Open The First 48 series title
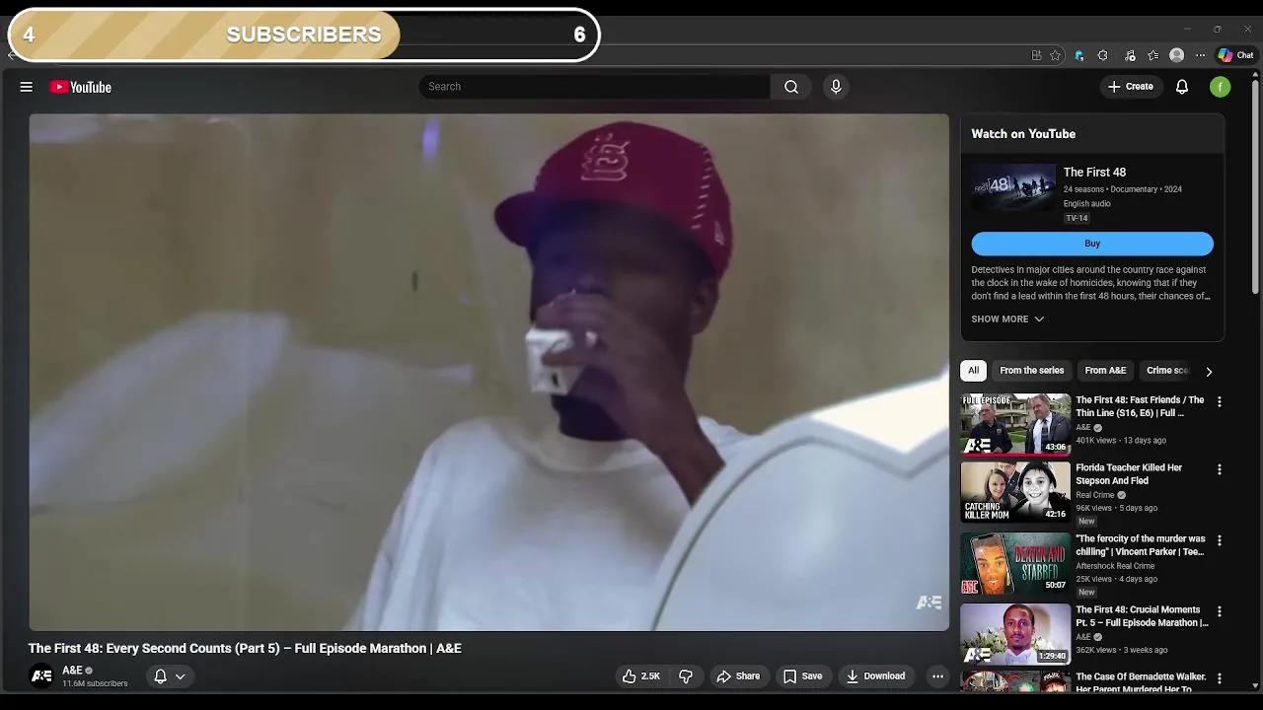The width and height of the screenshot is (1263, 710). tap(1094, 173)
